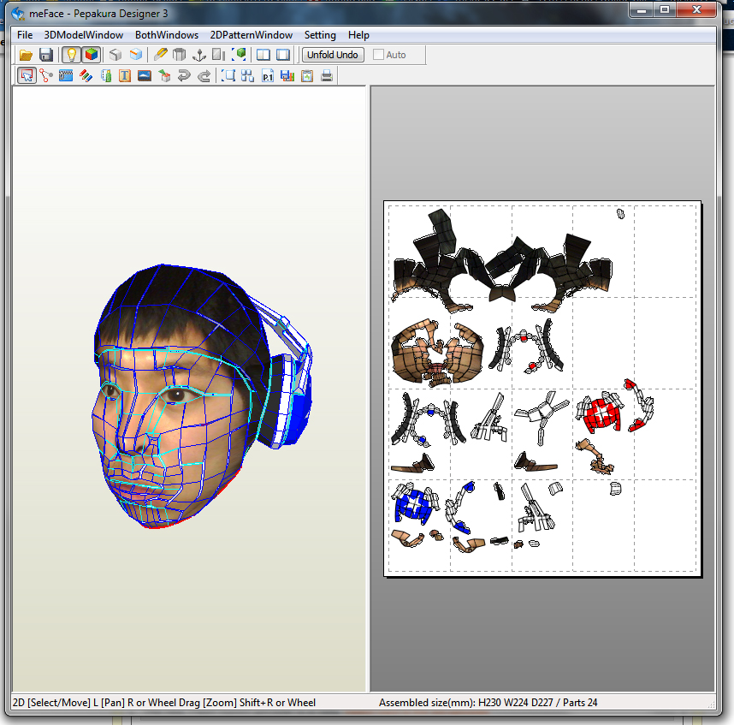Click the green cube zoom-fit icon
This screenshot has height=725, width=734.
tap(239, 55)
